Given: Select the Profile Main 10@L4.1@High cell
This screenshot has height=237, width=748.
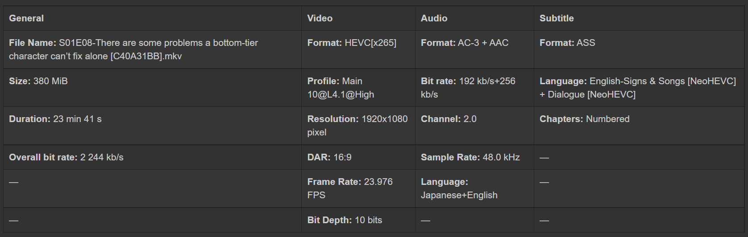Looking at the screenshot, I should point(341,88).
